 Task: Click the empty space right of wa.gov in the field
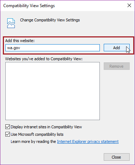(60, 48)
